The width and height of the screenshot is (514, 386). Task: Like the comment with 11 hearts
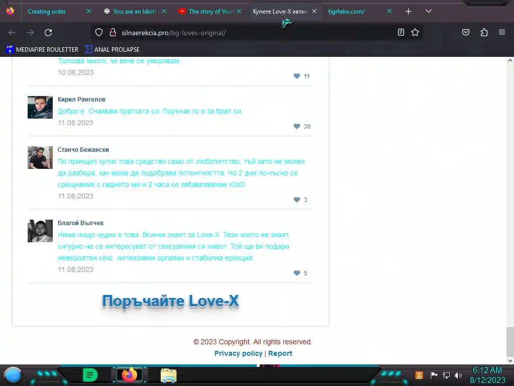(297, 76)
